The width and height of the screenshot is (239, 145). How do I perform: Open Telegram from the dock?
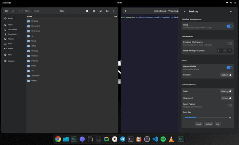pyautogui.click(x=123, y=139)
